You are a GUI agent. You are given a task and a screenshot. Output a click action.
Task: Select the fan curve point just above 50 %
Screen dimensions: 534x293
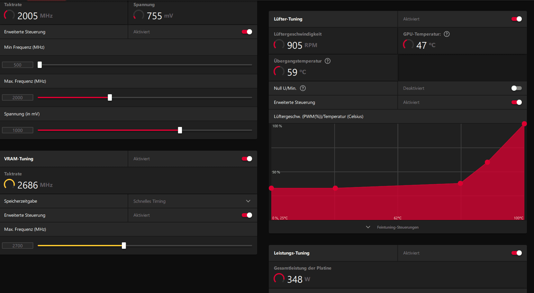[487, 162]
